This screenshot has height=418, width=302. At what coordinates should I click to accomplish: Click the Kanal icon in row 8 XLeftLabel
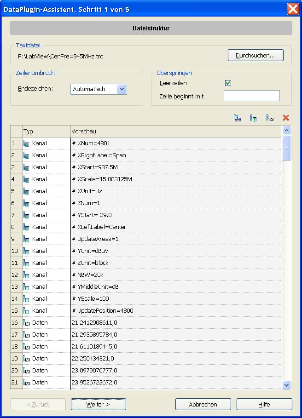tap(26, 227)
